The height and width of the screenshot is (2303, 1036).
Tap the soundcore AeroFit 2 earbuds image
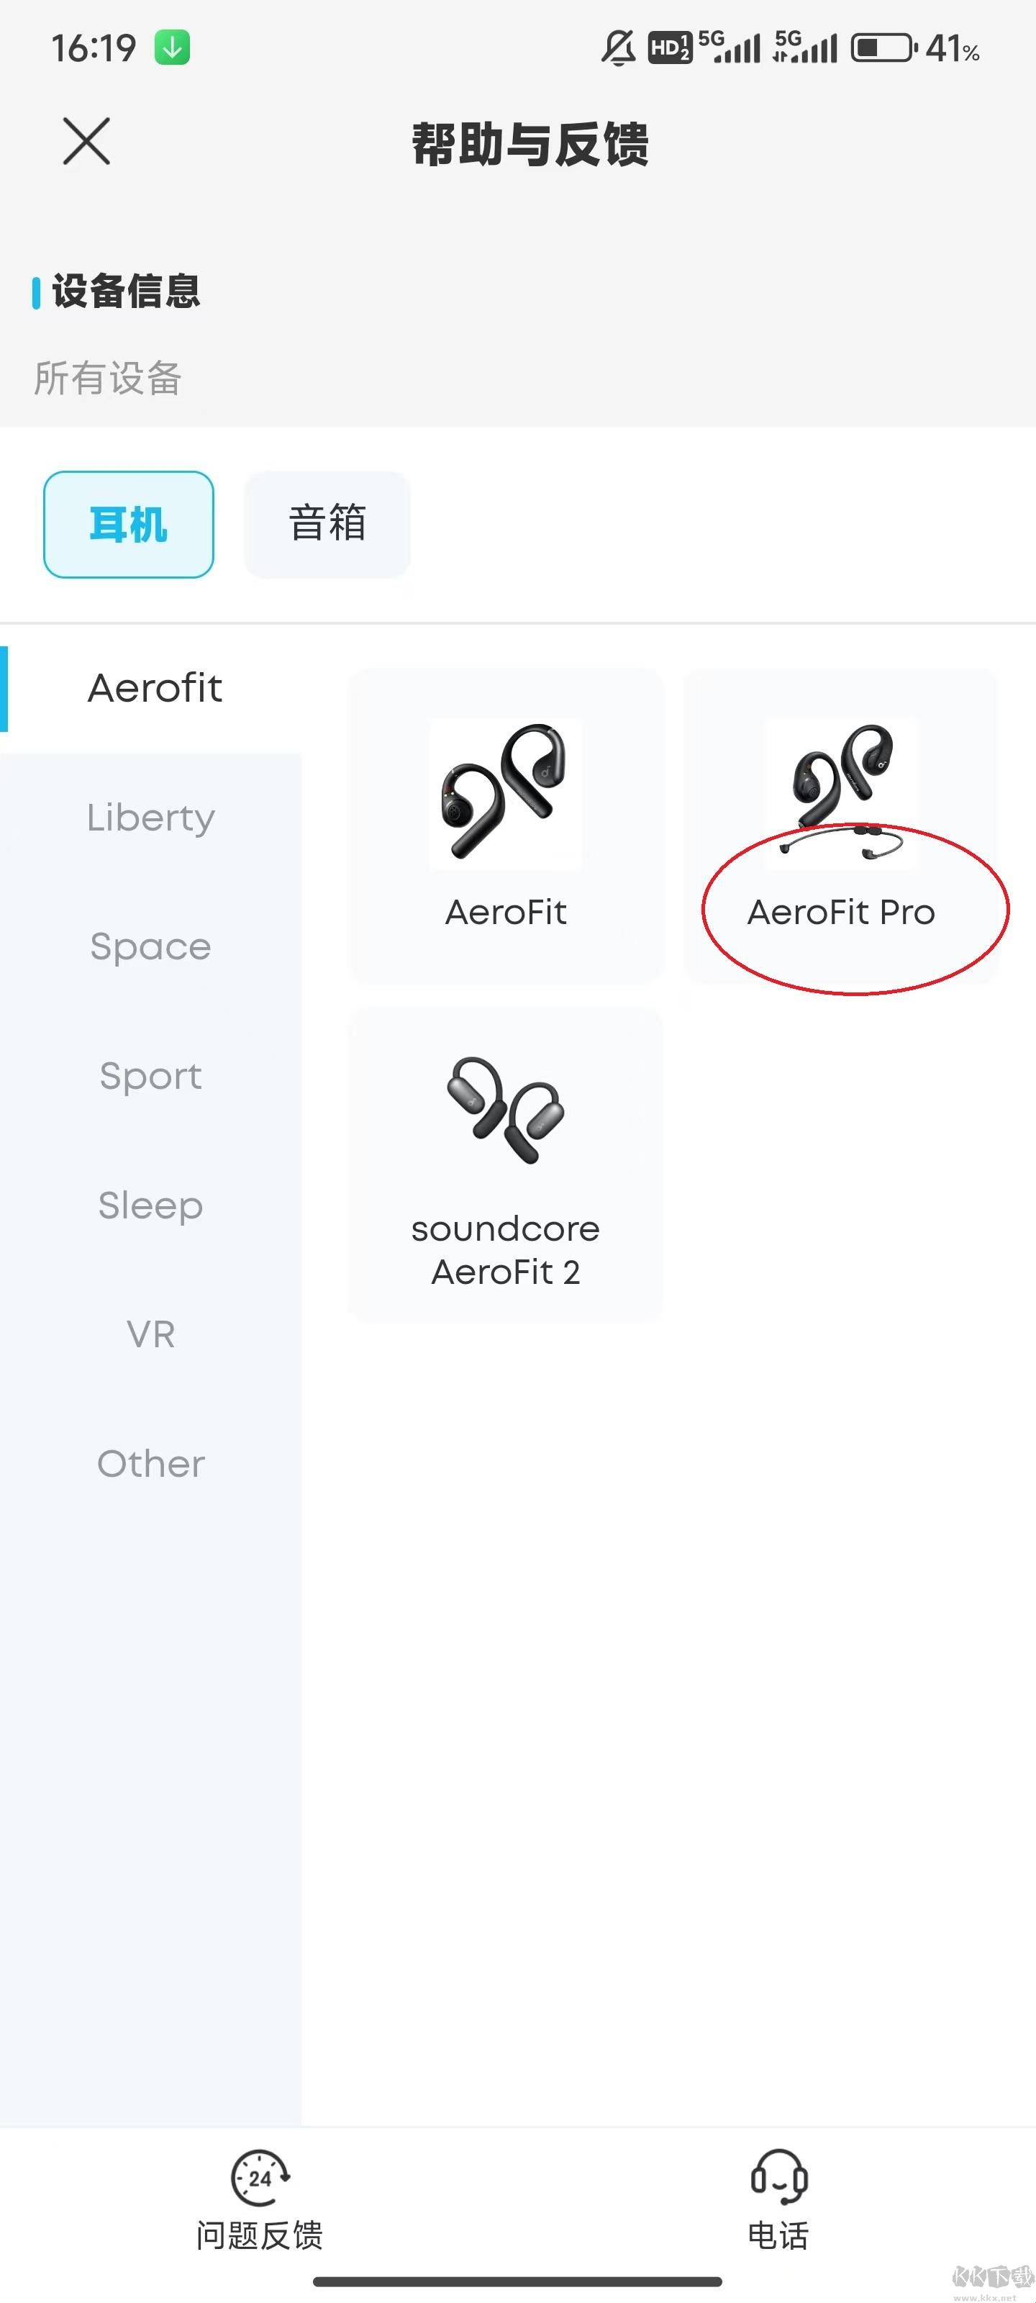click(506, 1110)
